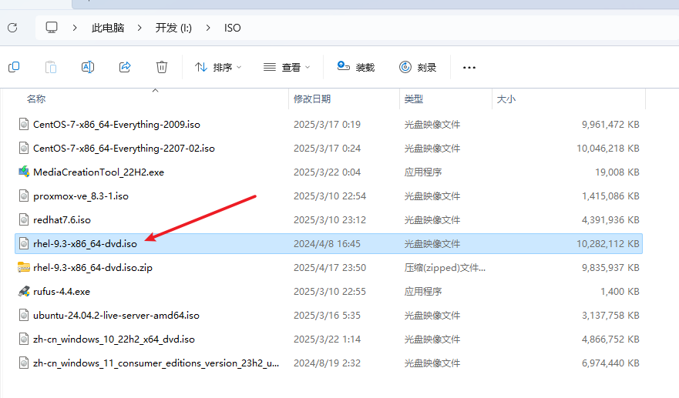Sort by the 修改日期 column header
This screenshot has height=398, width=679.
click(x=312, y=99)
